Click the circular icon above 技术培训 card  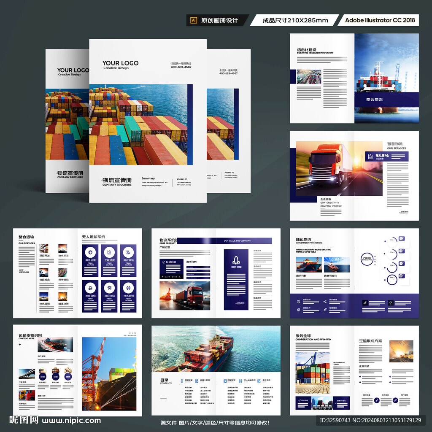[128, 288]
